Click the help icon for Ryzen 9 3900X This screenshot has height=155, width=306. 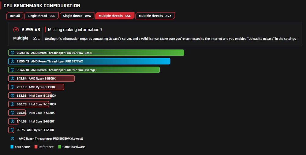12,87
